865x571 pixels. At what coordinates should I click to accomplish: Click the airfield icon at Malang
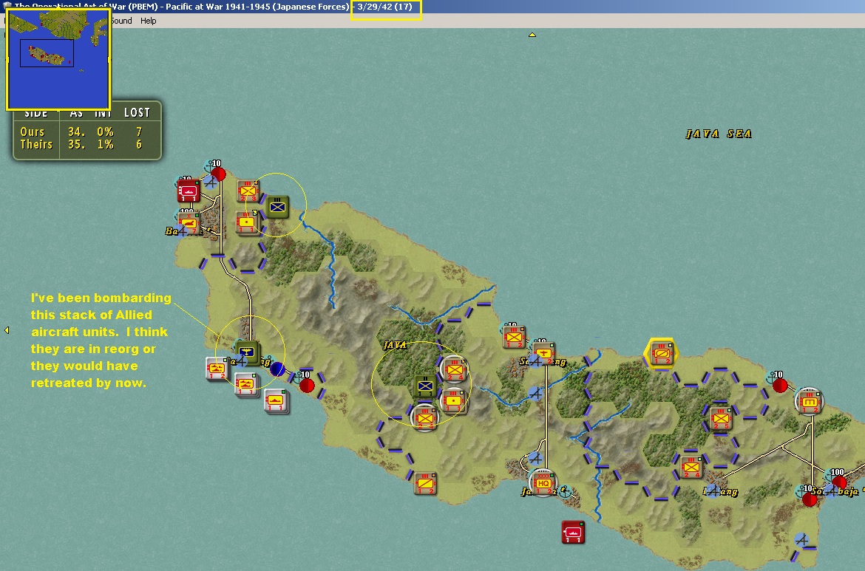(713, 490)
